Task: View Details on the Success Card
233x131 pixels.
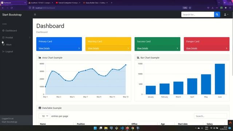Action: coord(142,48)
